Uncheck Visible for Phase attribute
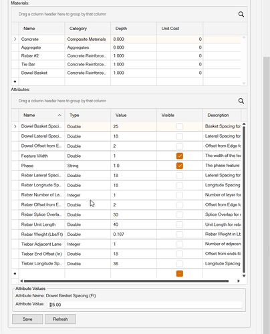 [x=180, y=166]
